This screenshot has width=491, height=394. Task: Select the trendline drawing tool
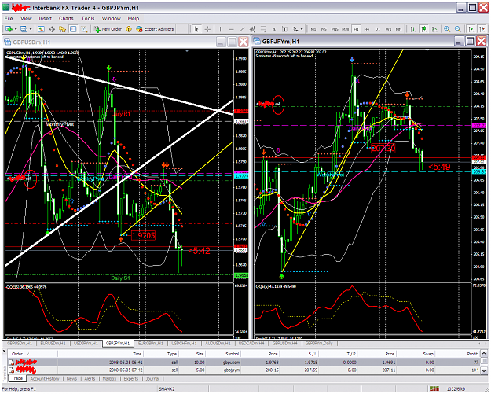(x=242, y=29)
